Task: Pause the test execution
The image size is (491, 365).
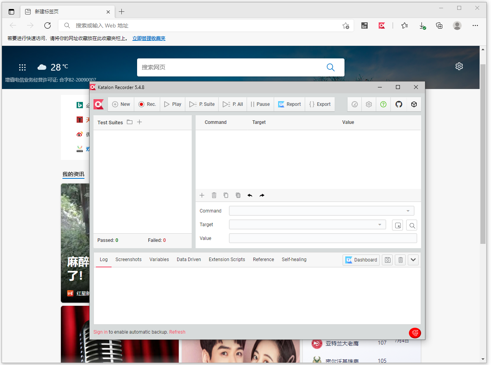Action: pos(260,104)
